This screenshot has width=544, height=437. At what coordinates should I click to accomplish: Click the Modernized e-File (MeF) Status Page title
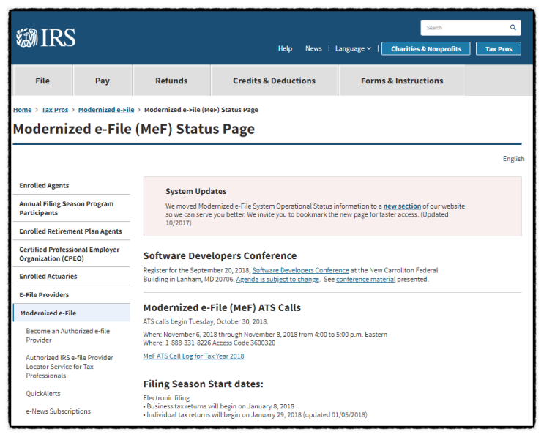(134, 129)
